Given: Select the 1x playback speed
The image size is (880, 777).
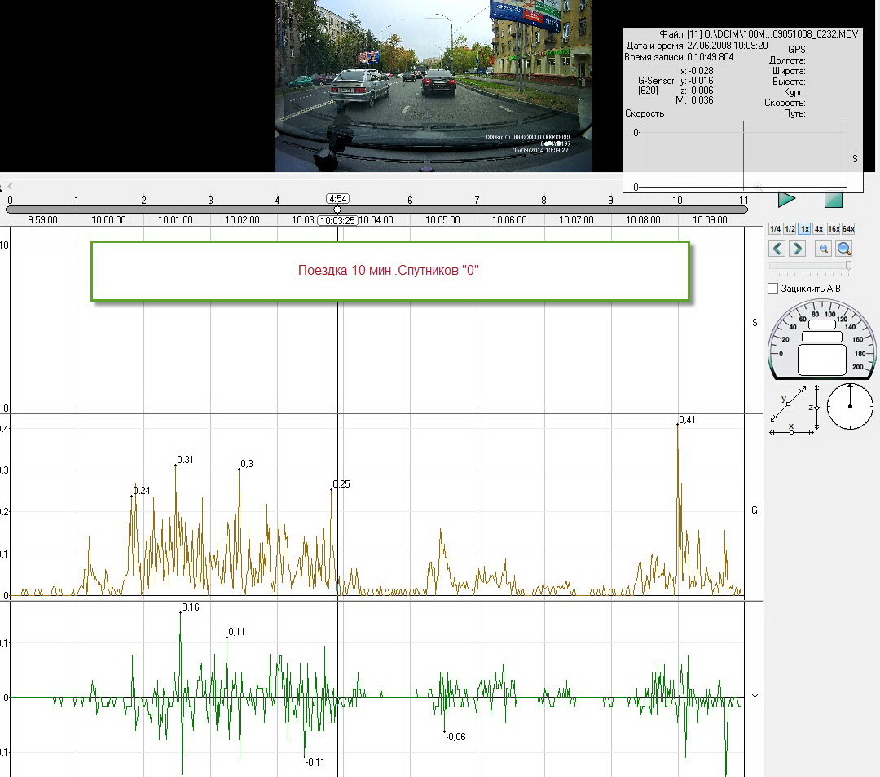Looking at the screenshot, I should (804, 229).
